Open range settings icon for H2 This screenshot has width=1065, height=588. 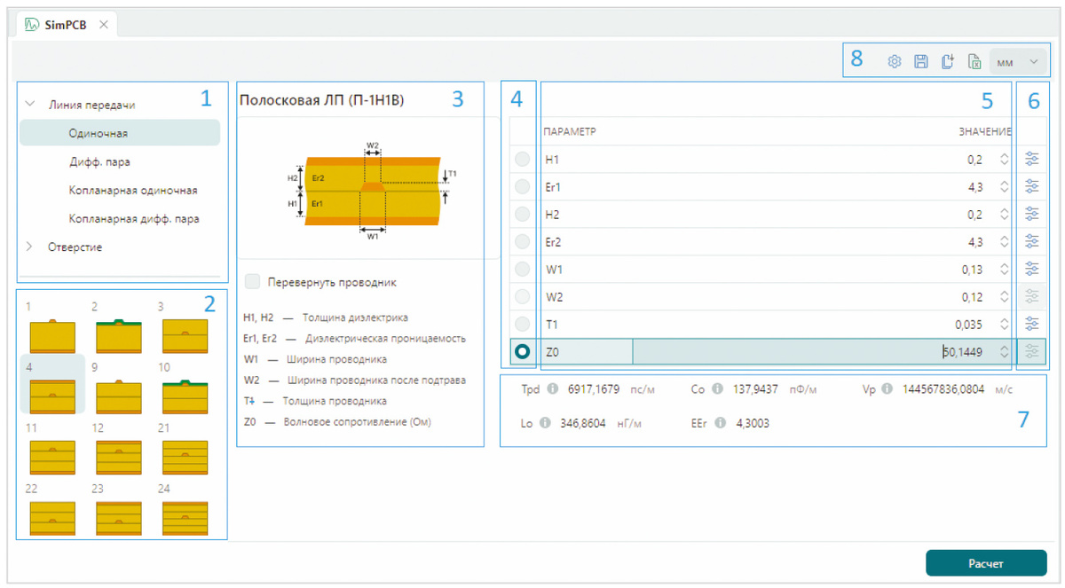(x=1031, y=214)
